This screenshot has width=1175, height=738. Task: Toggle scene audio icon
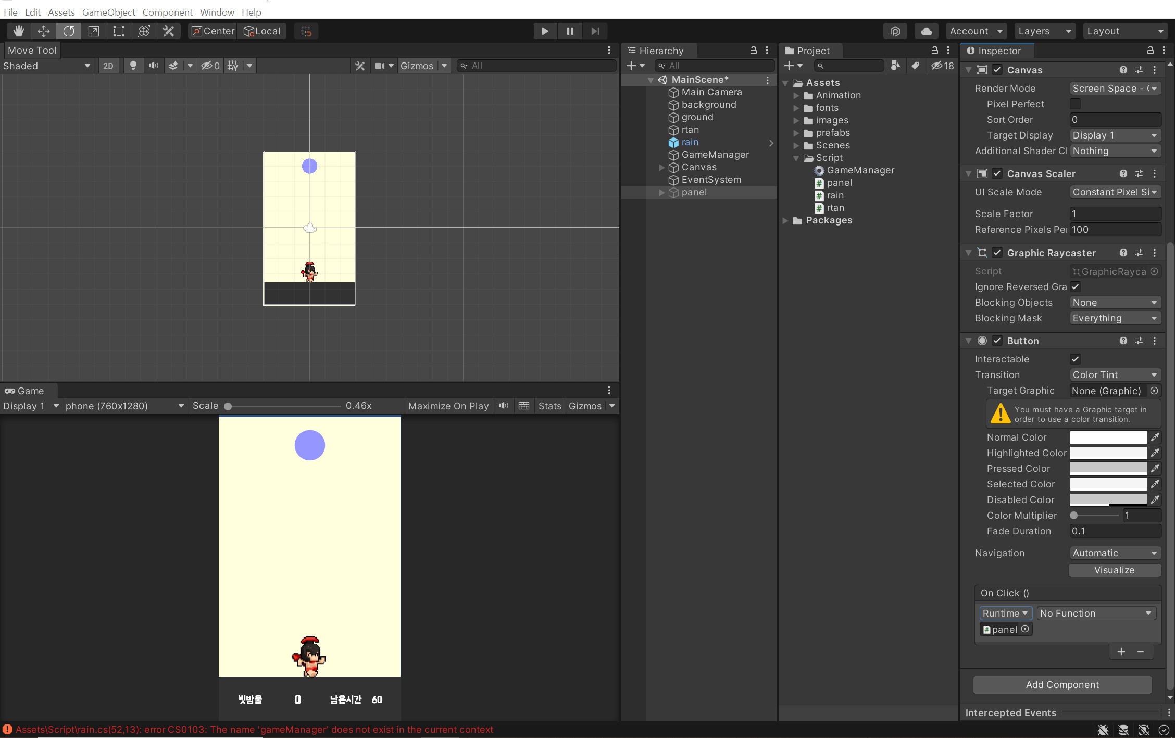(153, 66)
